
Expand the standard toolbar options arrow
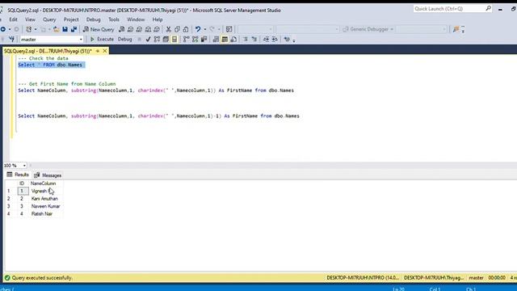pyautogui.click(x=463, y=30)
